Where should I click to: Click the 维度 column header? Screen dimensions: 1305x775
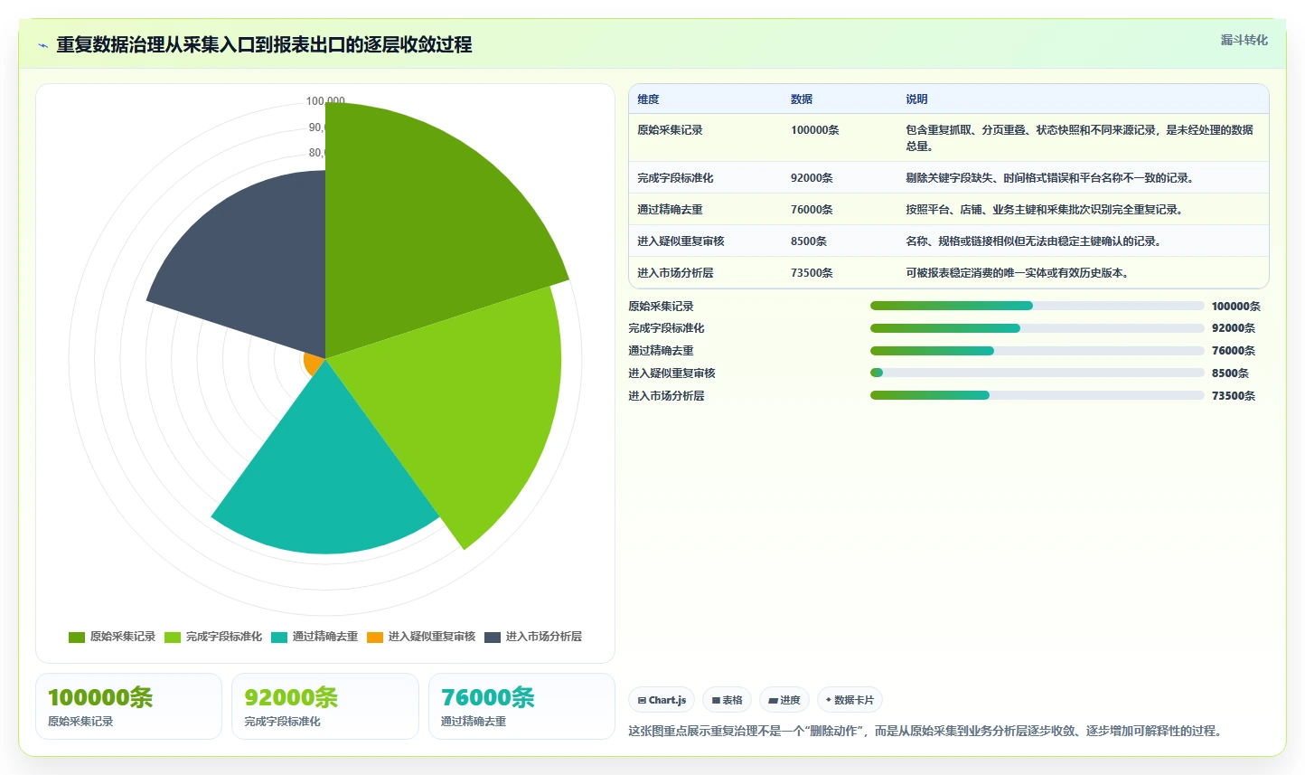click(648, 99)
